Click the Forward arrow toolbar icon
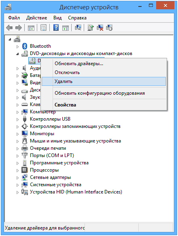178x236 pixels. (19, 28)
